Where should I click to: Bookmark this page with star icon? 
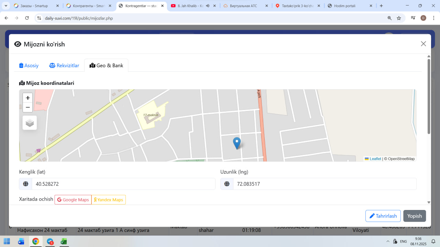pos(399,18)
